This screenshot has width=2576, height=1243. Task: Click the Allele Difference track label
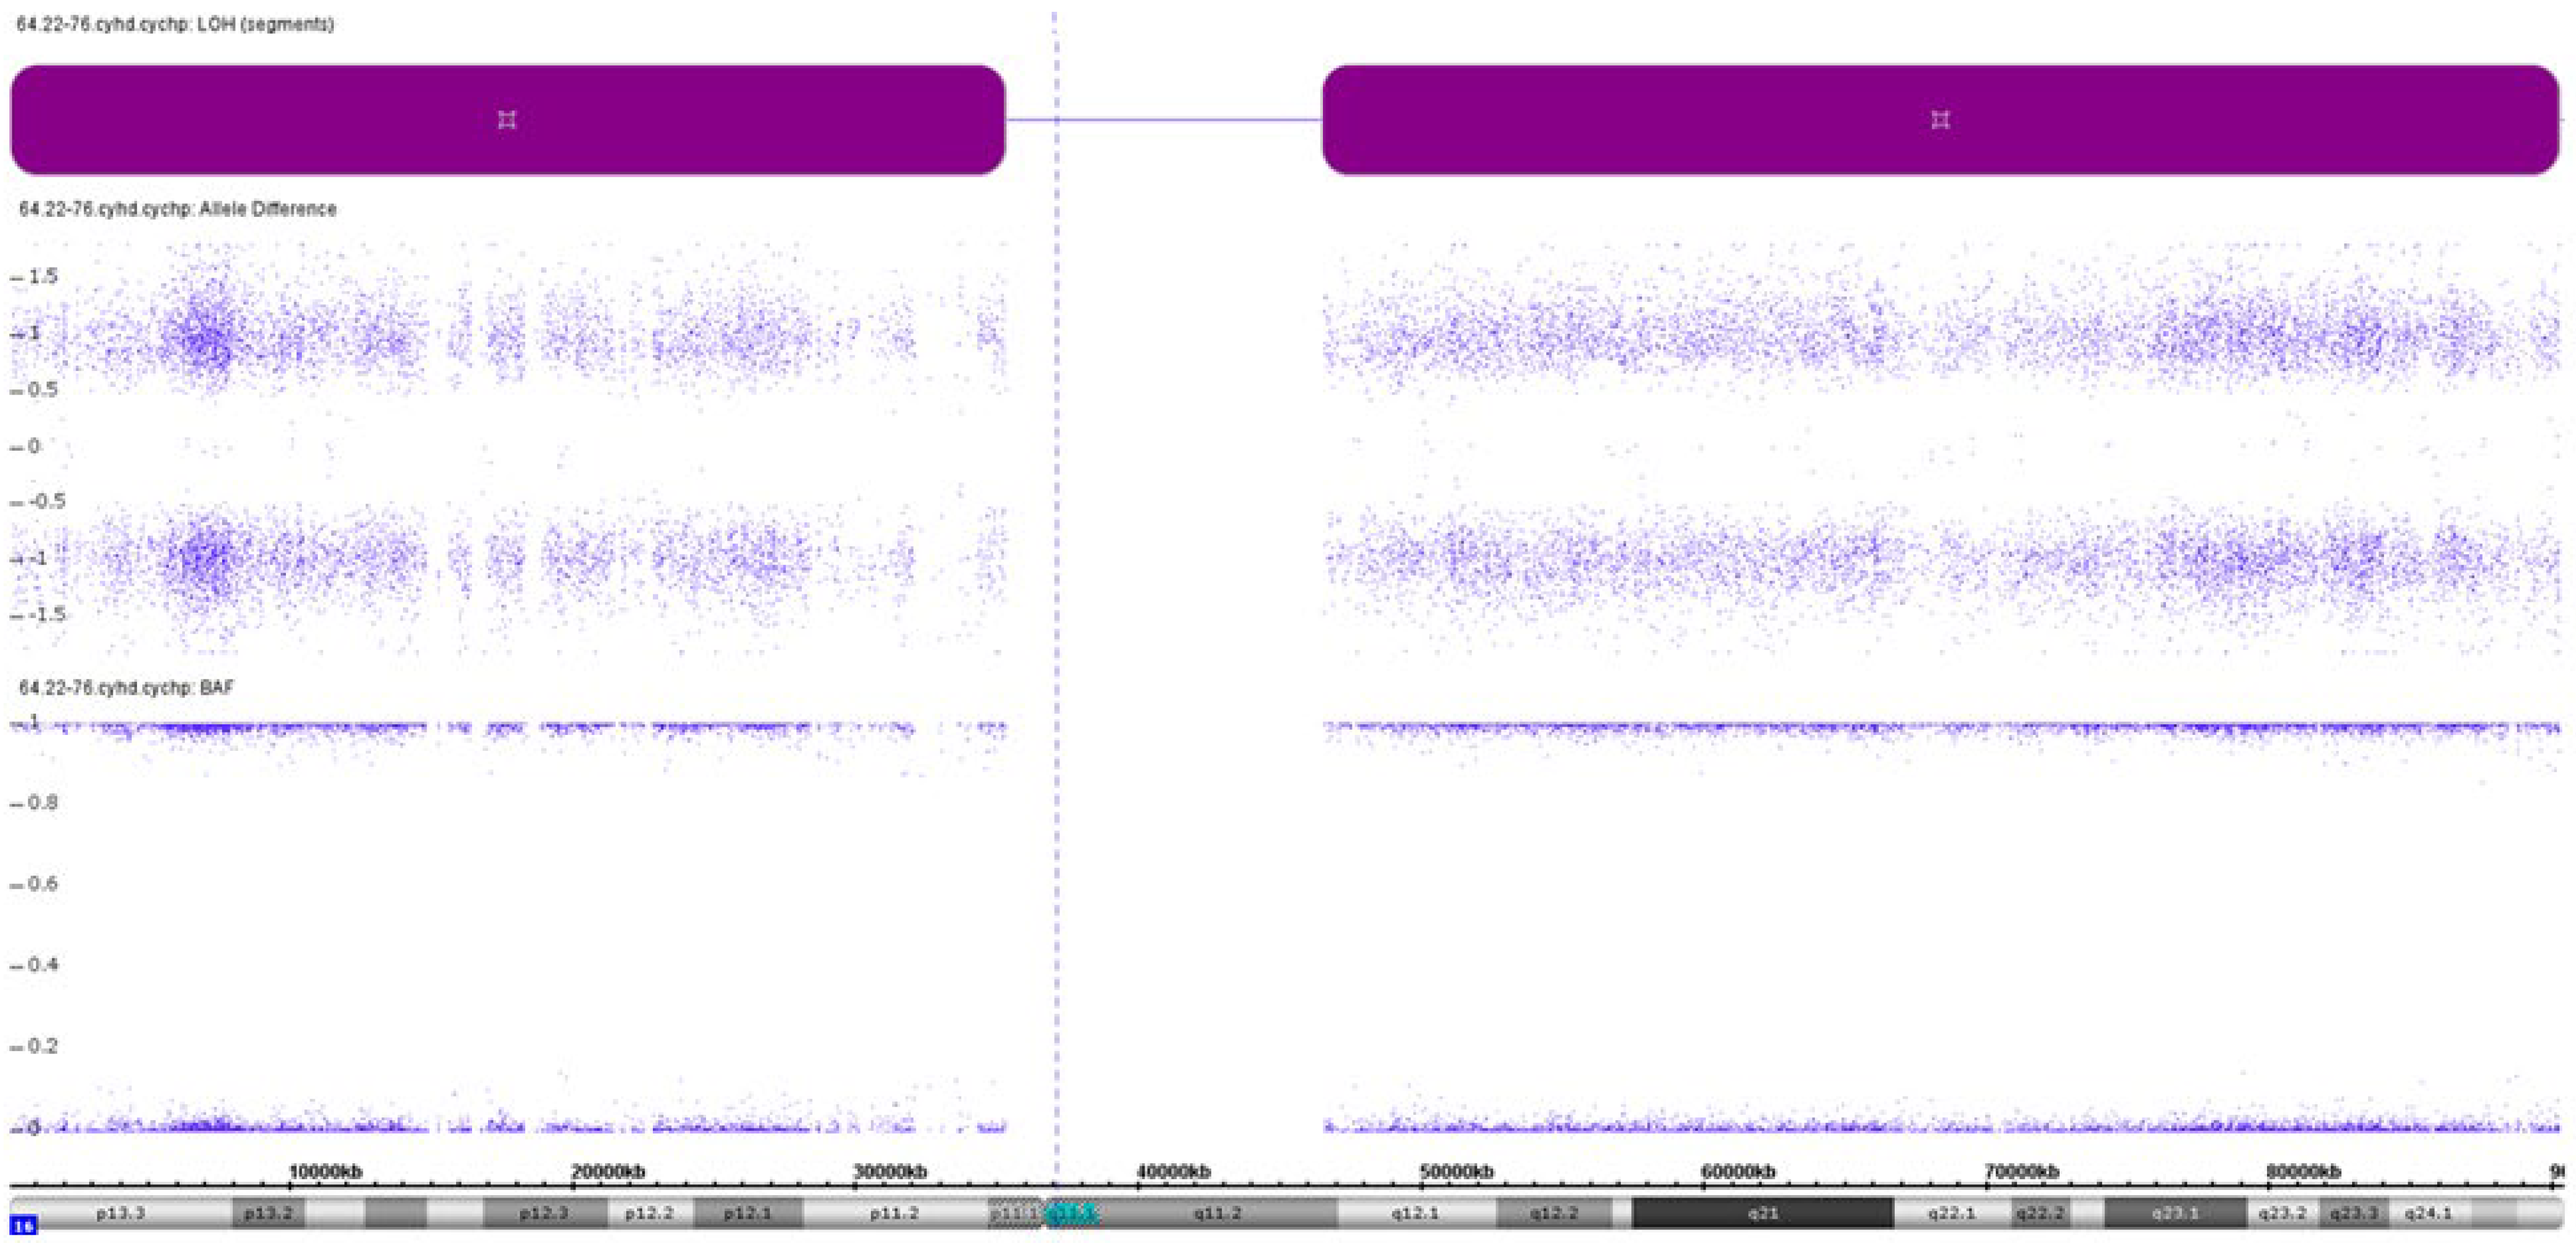click(178, 209)
